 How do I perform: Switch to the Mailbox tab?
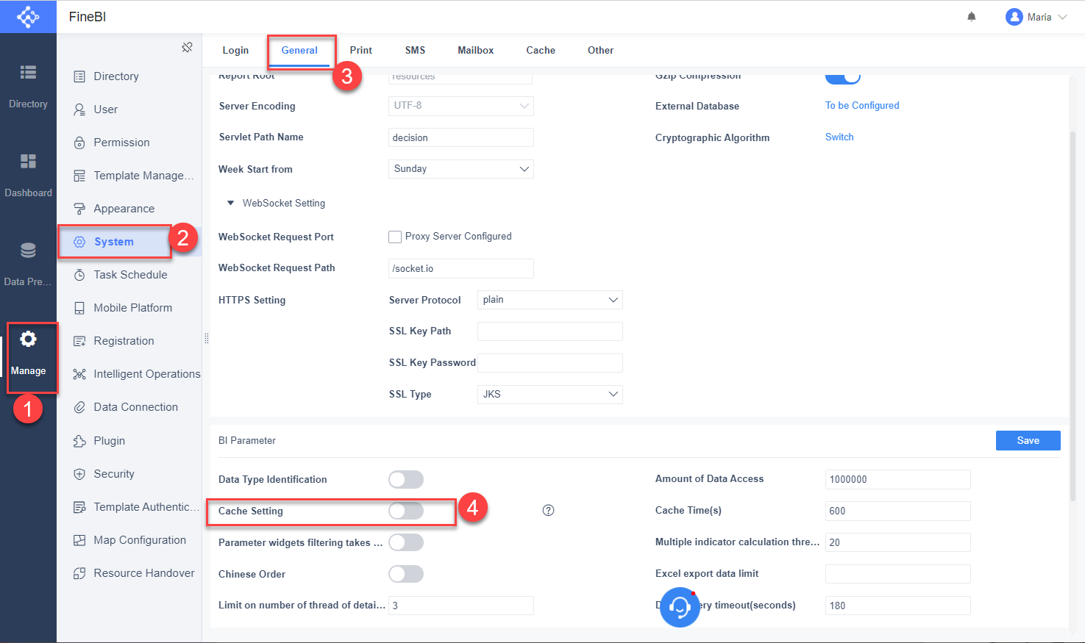point(476,51)
